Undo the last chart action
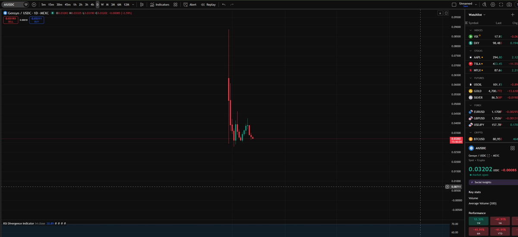 click(224, 4)
